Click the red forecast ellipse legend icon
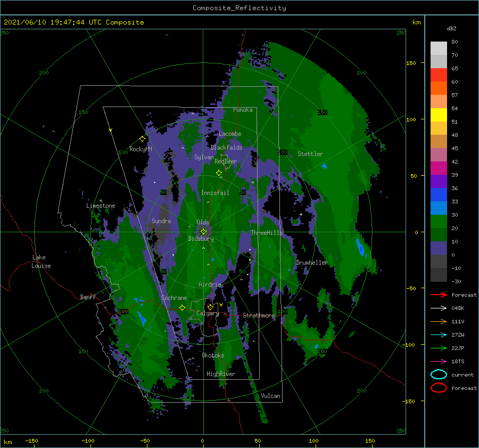Viewport: 479px width, 448px height. pyautogui.click(x=439, y=388)
